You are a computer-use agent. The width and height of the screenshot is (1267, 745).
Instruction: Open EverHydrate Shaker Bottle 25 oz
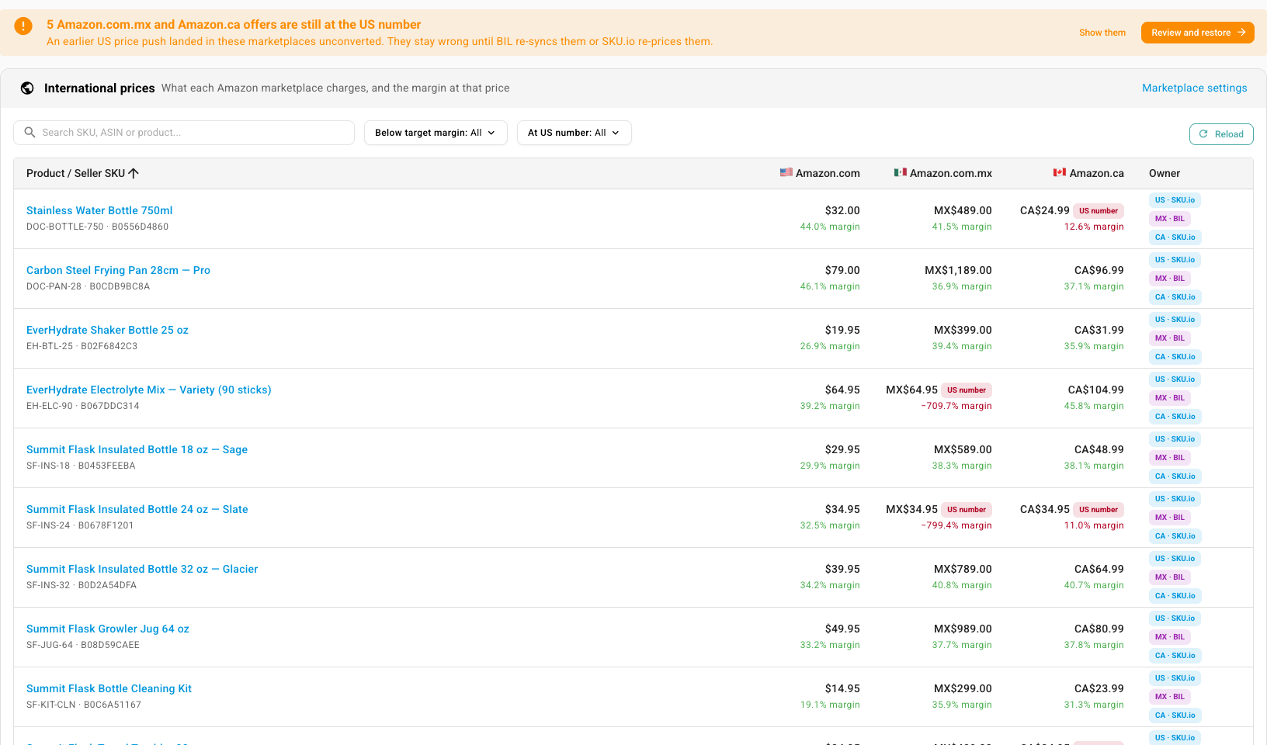107,330
